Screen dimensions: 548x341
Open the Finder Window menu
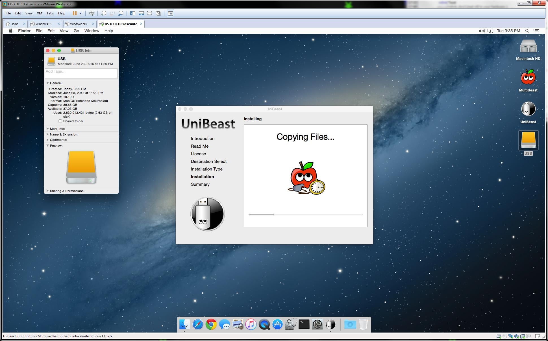[92, 31]
